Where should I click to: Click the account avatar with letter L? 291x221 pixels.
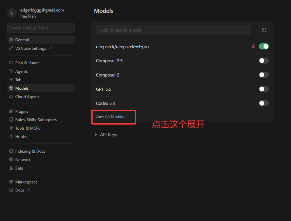[x=12, y=13]
